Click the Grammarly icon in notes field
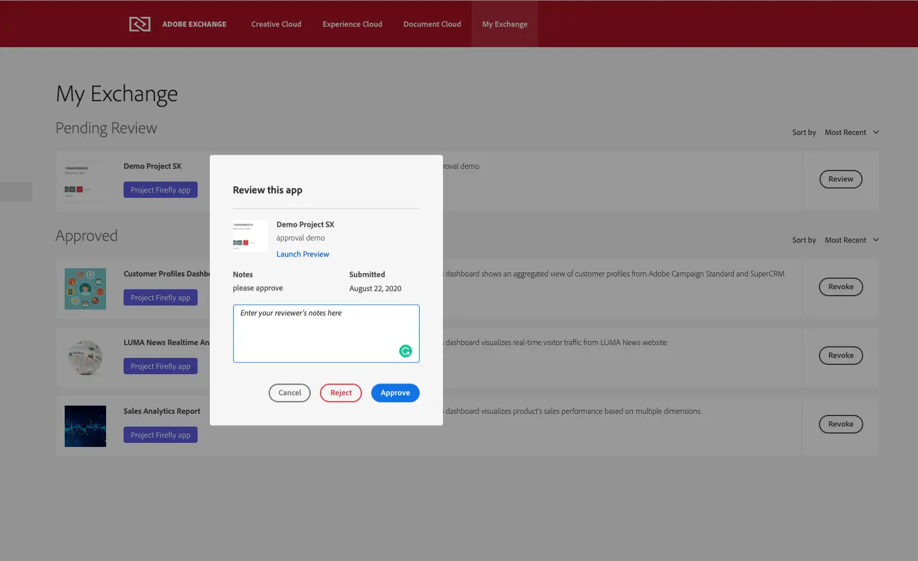The image size is (918, 561). pyautogui.click(x=405, y=351)
